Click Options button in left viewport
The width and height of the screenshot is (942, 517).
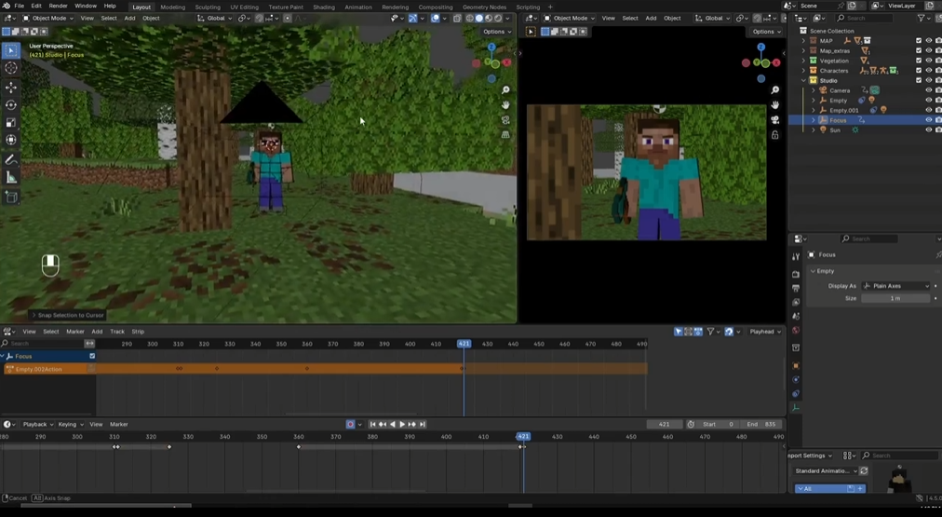pyautogui.click(x=497, y=32)
